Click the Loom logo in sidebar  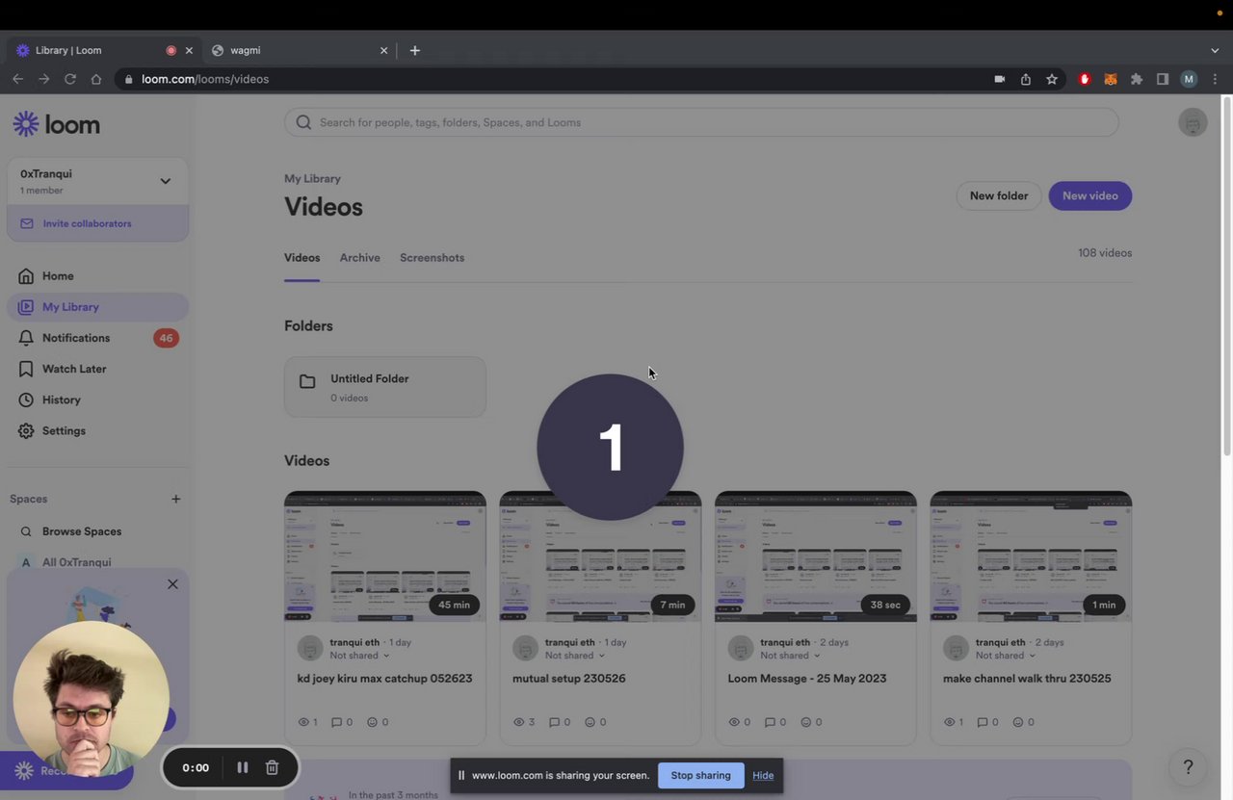click(56, 124)
